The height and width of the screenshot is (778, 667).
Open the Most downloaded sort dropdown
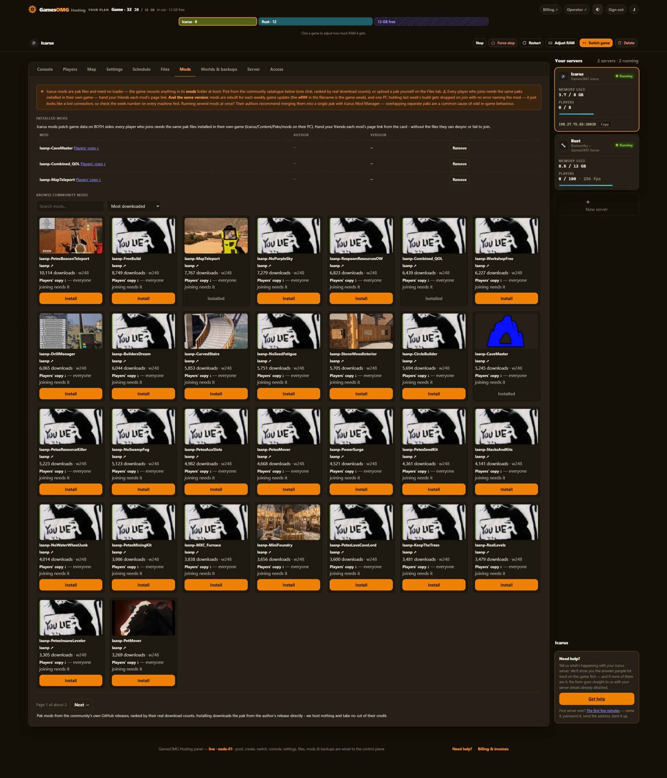point(134,206)
